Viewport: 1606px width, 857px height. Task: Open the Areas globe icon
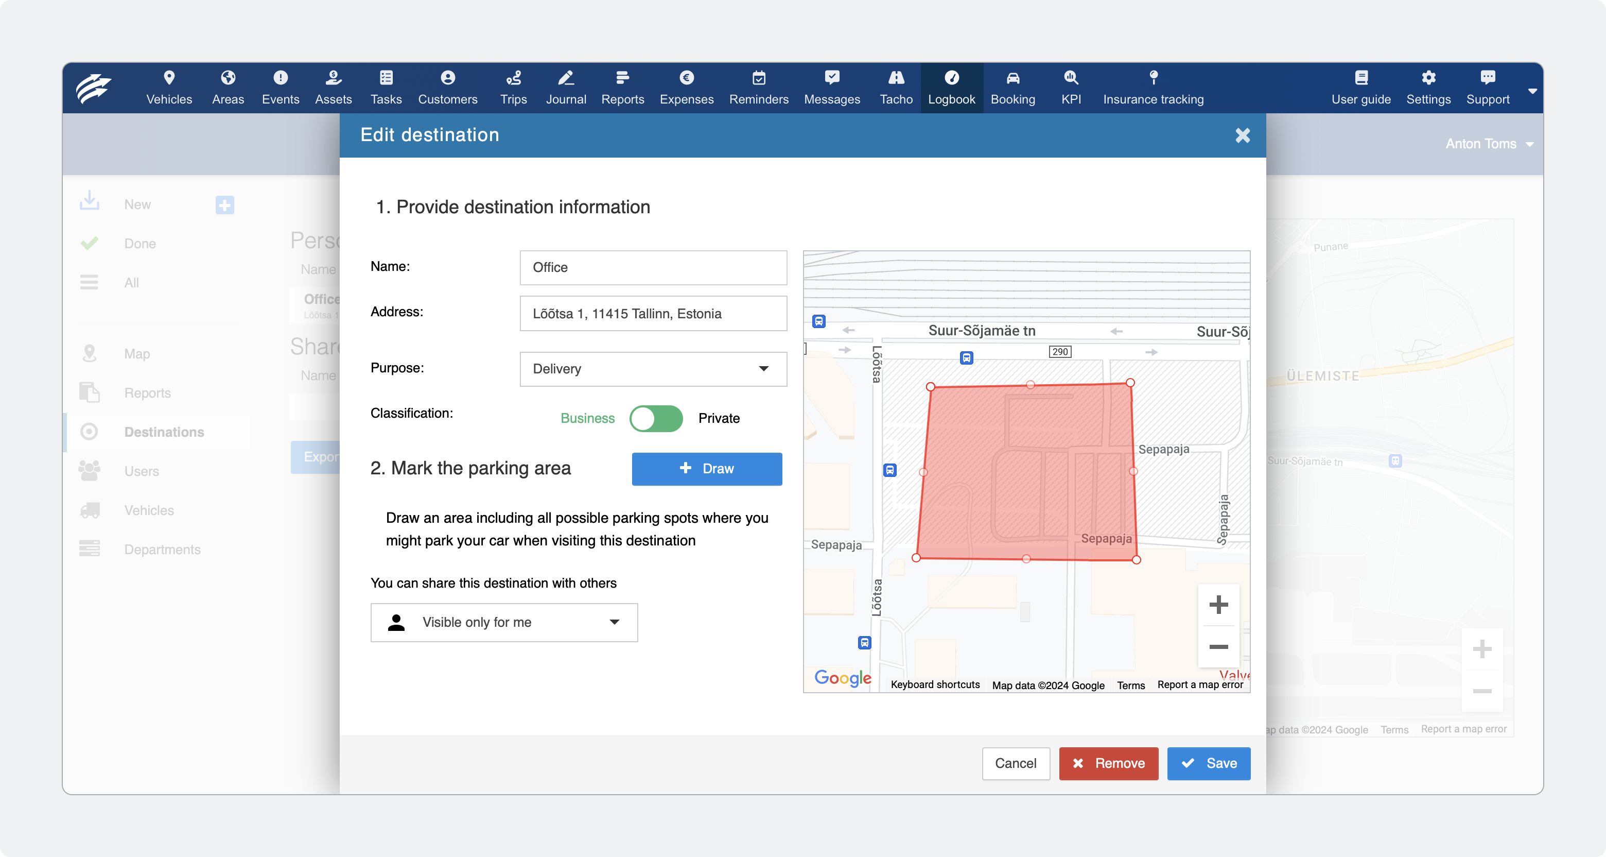click(228, 78)
